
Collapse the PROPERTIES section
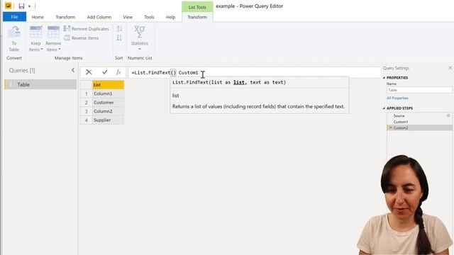point(384,78)
